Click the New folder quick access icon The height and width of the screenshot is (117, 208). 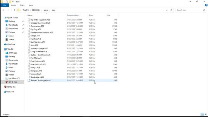pos(10,2)
